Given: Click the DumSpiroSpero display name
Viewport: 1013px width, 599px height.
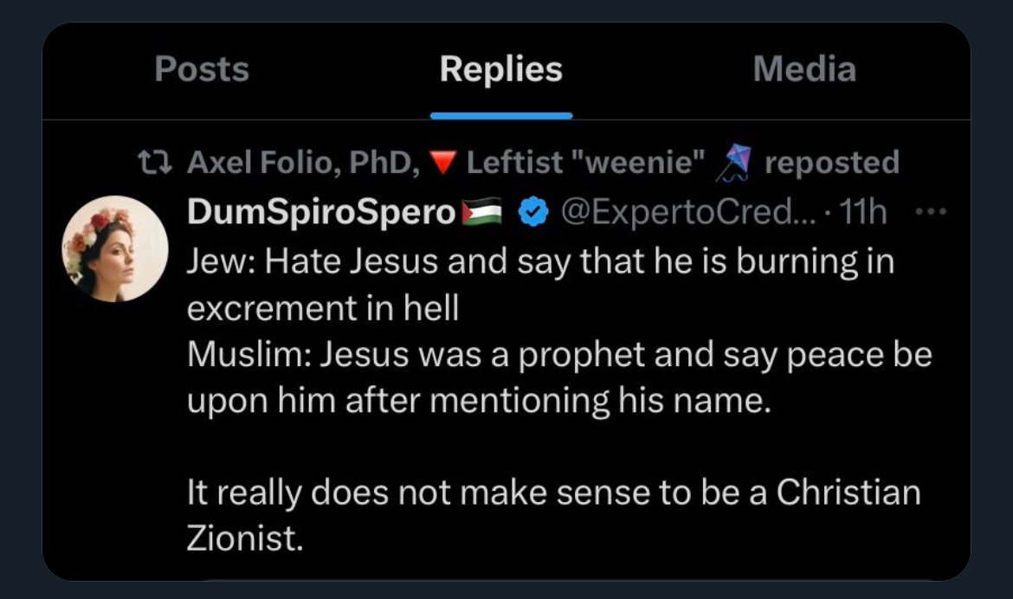Looking at the screenshot, I should [321, 213].
